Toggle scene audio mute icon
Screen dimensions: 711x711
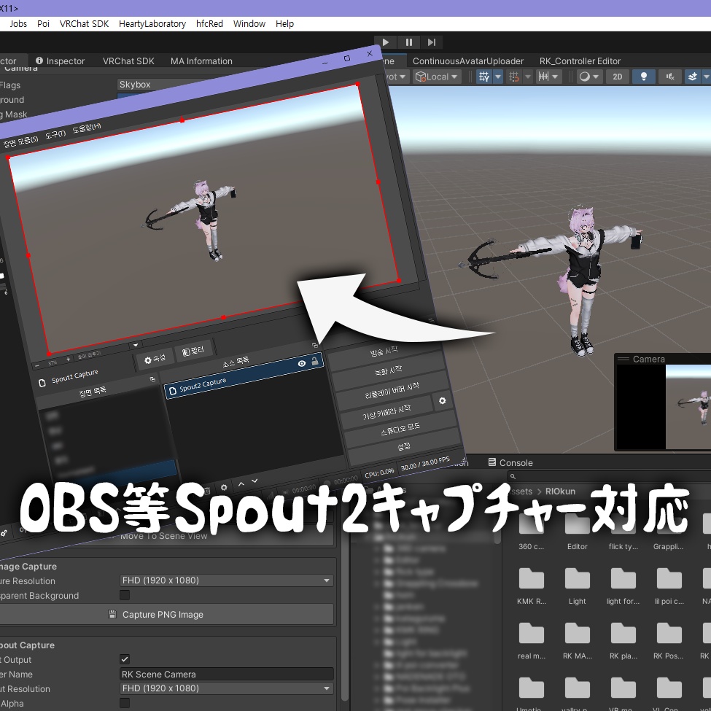point(669,77)
